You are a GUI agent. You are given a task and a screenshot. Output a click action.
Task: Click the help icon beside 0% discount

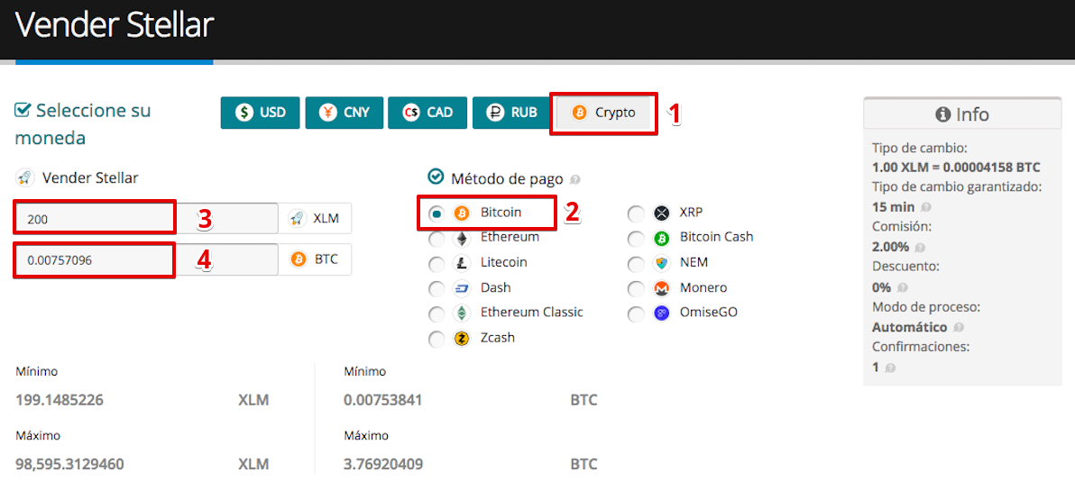[x=903, y=287]
